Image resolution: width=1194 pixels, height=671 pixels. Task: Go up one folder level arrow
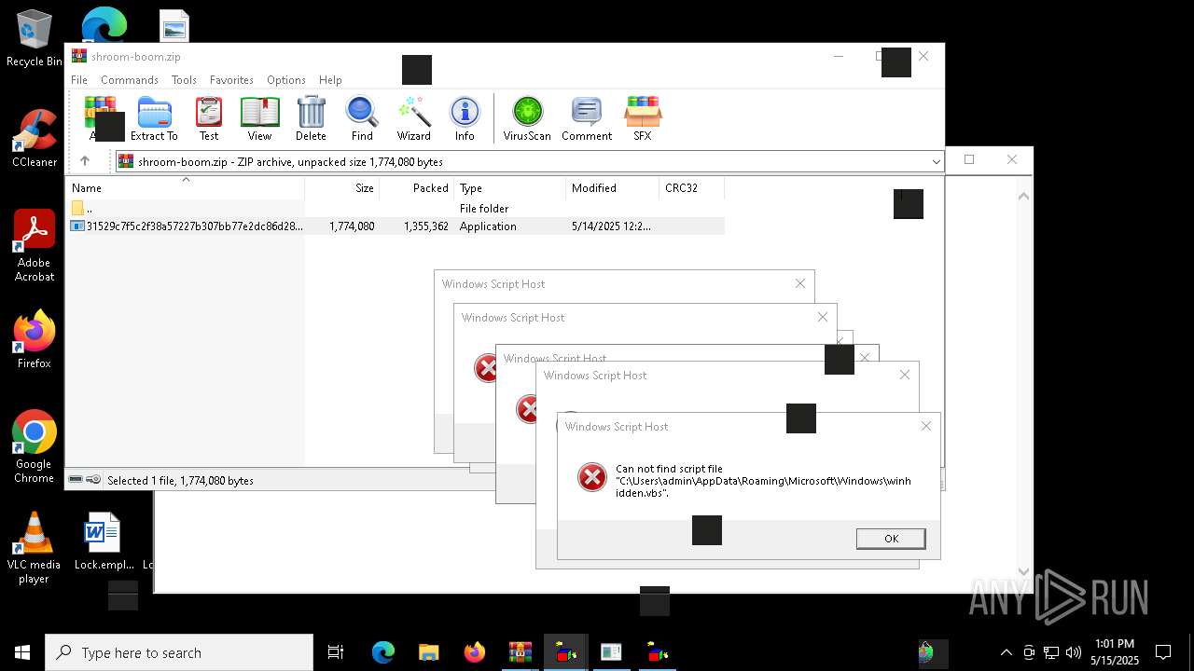[x=85, y=161]
